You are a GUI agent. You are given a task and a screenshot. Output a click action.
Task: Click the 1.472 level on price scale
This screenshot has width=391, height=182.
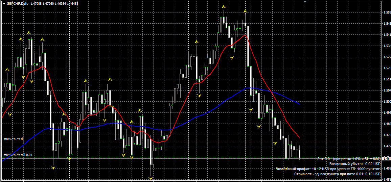tap(387, 146)
